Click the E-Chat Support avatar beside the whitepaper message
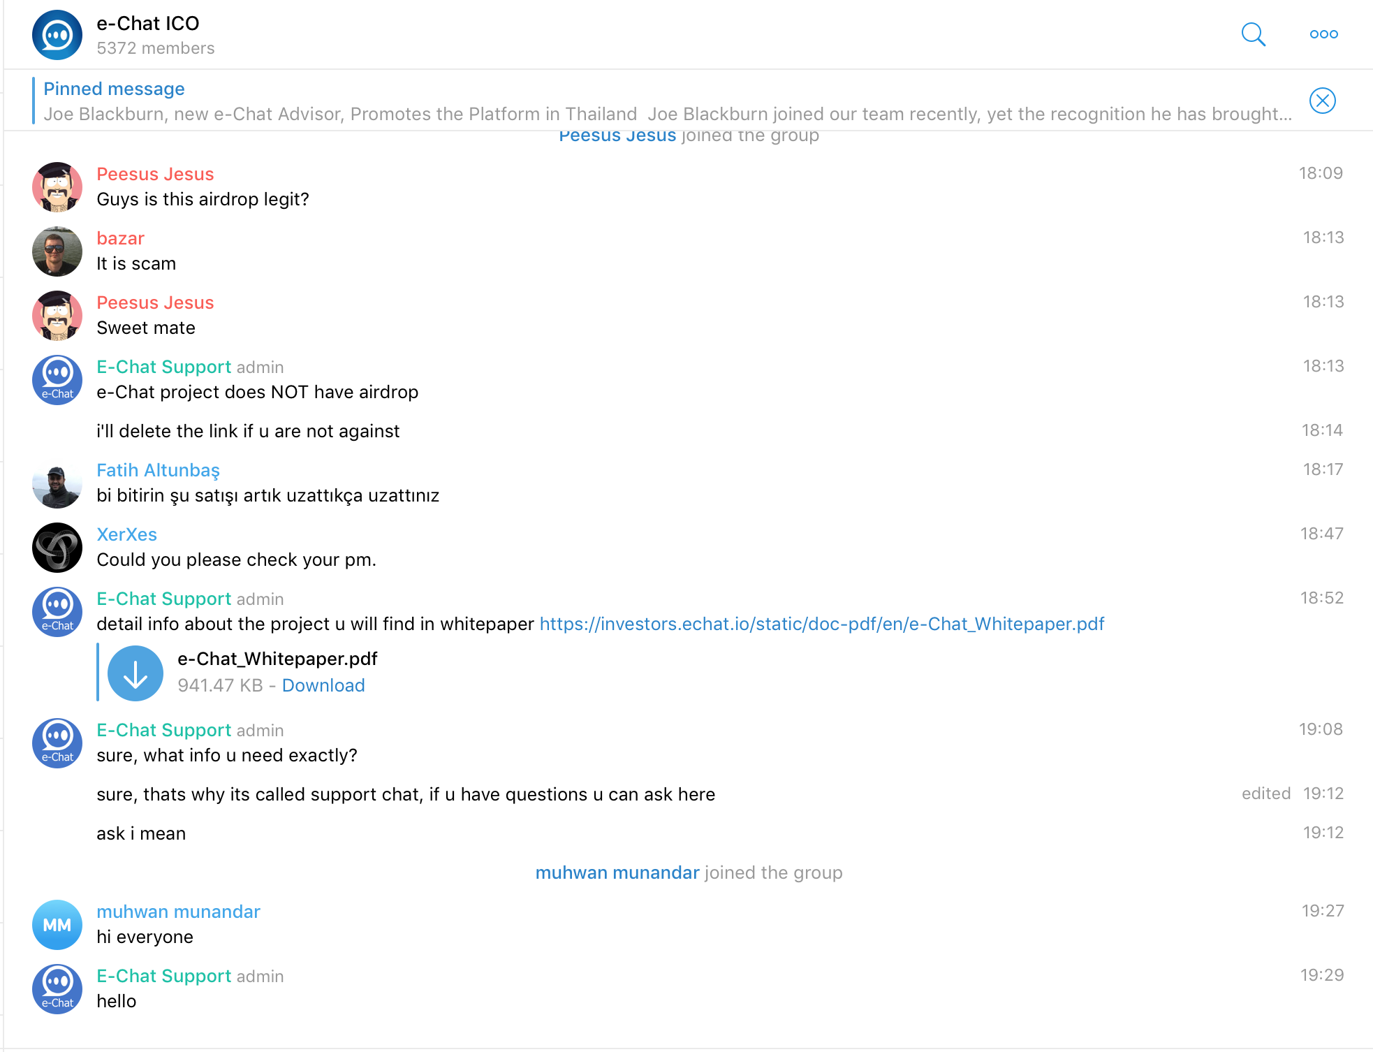 pyautogui.click(x=57, y=612)
